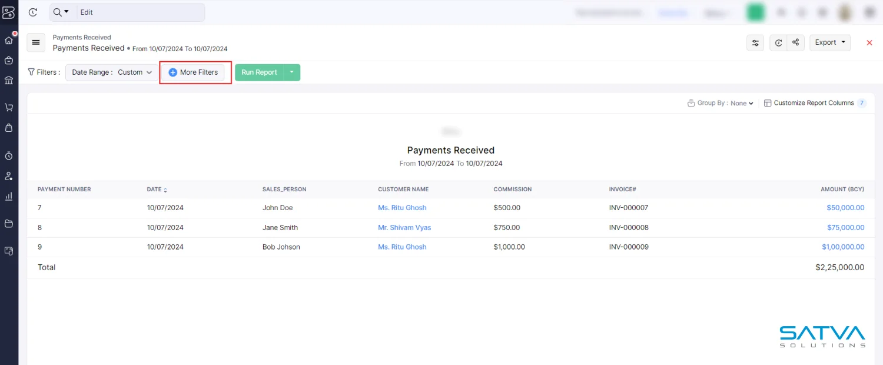Toggle the hamburger reports menu button
The width and height of the screenshot is (883, 365).
click(36, 42)
